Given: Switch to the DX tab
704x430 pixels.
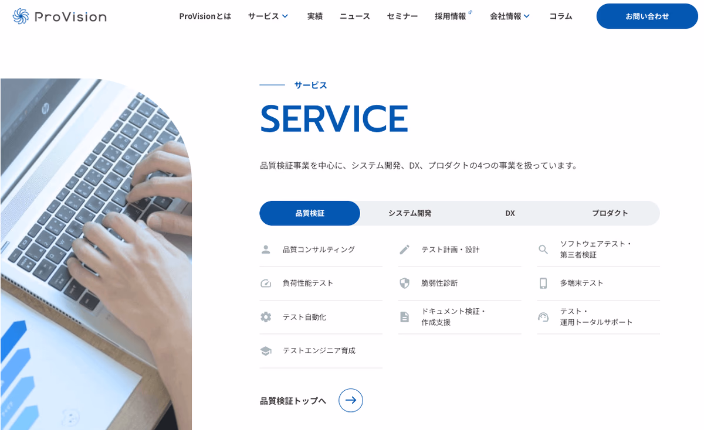Looking at the screenshot, I should pos(510,213).
